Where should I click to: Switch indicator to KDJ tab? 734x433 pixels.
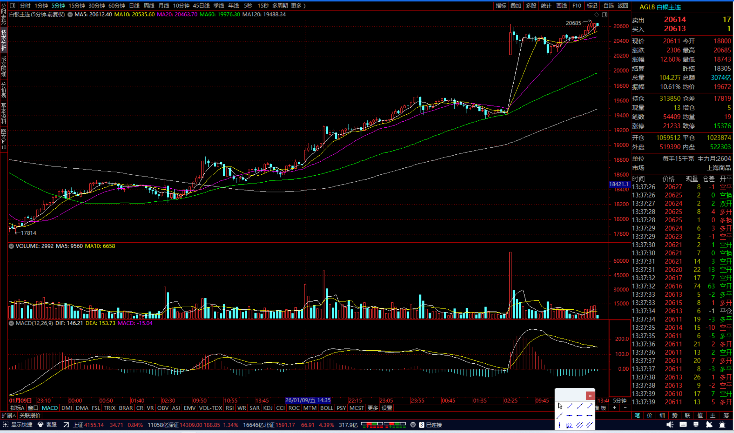tap(268, 408)
